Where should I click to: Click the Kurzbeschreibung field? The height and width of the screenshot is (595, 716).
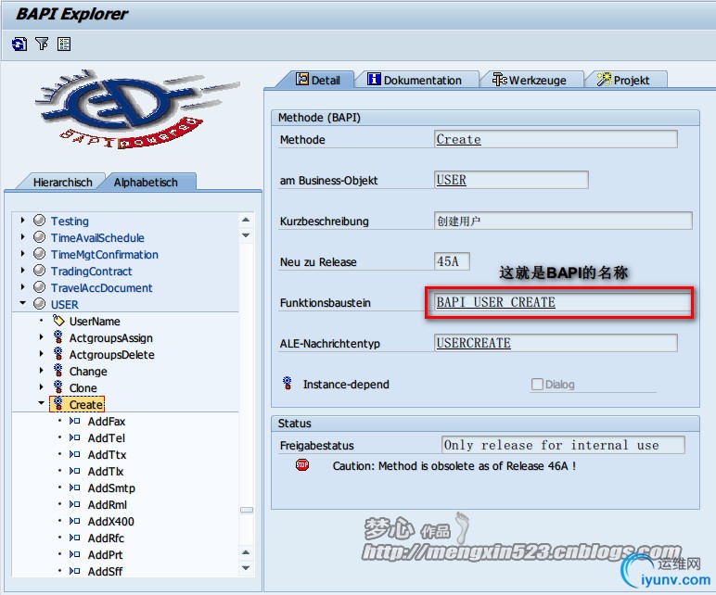tap(563, 221)
